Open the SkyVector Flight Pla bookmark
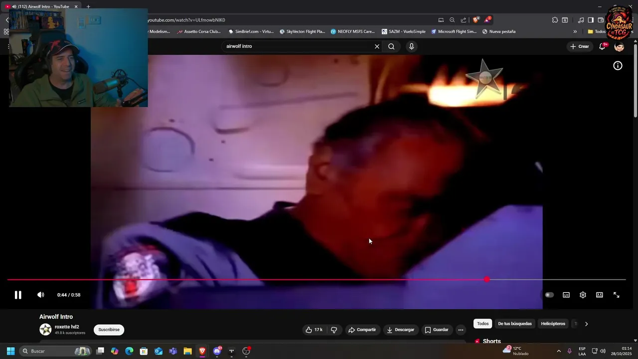Viewport: 638px width, 359px height. tap(302, 31)
